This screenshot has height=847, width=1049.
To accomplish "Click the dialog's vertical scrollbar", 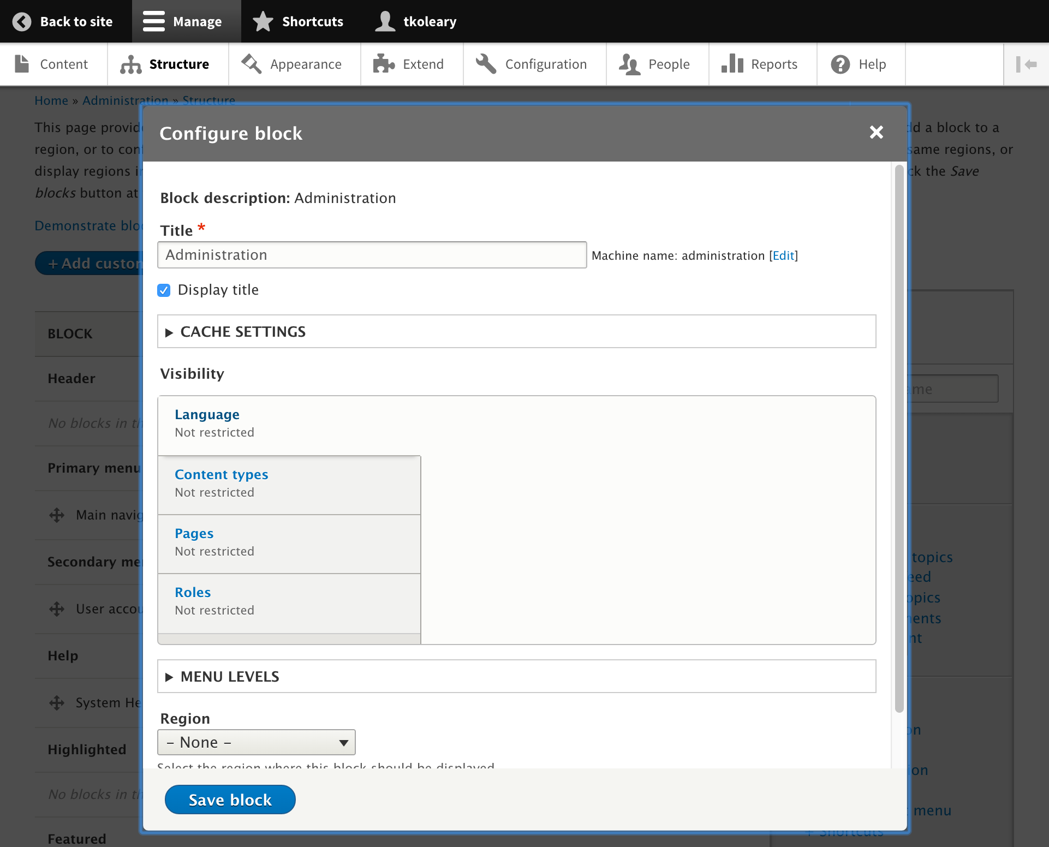I will point(899,439).
